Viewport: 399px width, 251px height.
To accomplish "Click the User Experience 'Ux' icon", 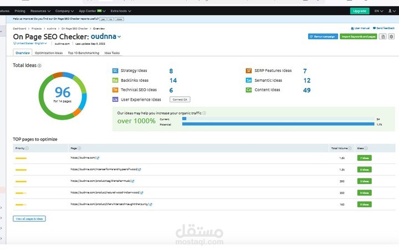I will coord(115,100).
